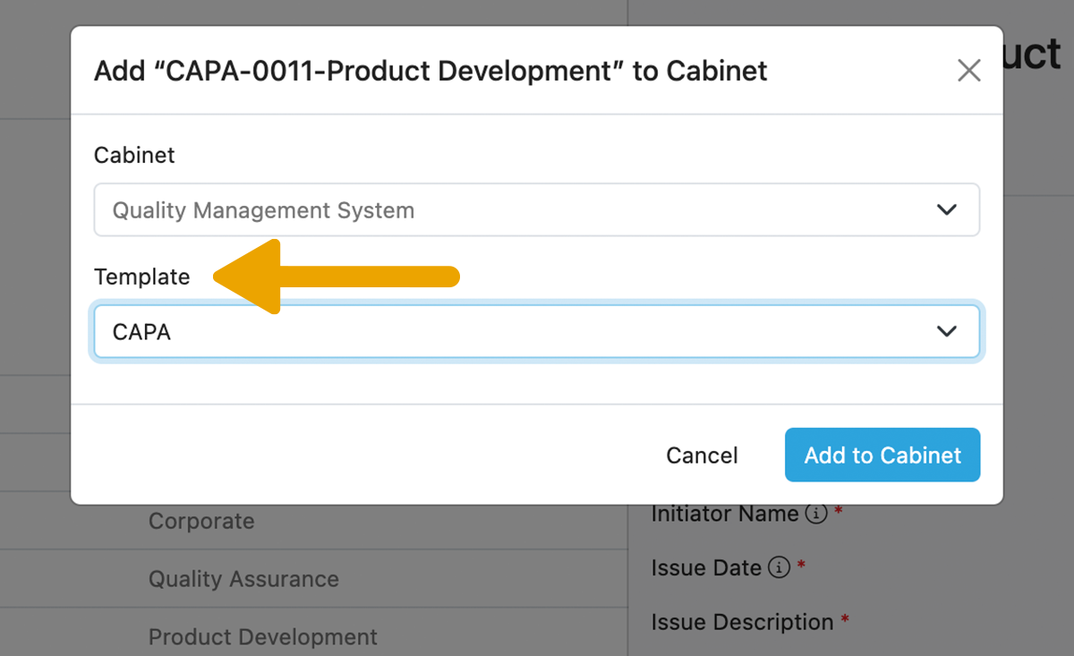Viewport: 1074px width, 656px height.
Task: Click the Issue Description field label
Action: [x=742, y=622]
